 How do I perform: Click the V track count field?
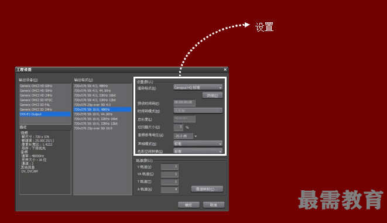[x=170, y=167]
